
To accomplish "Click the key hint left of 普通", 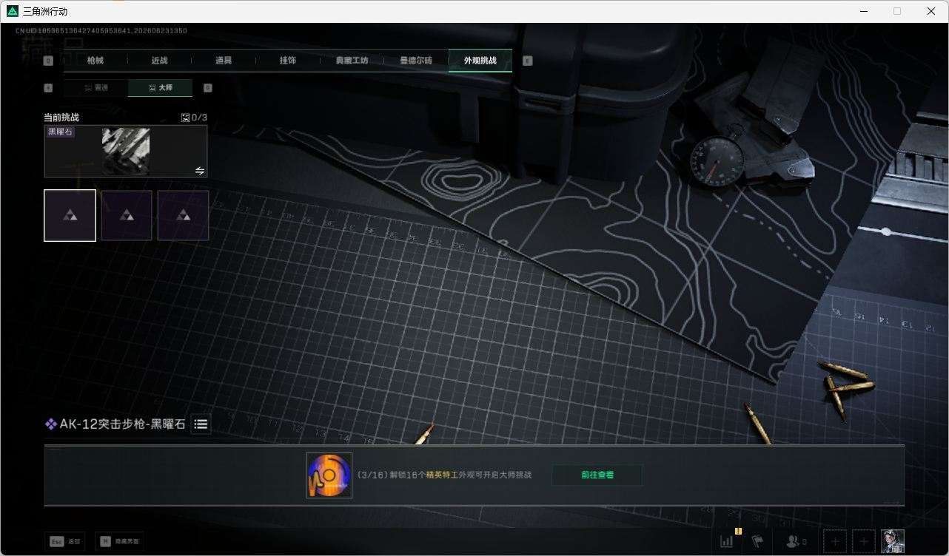I will click(48, 88).
